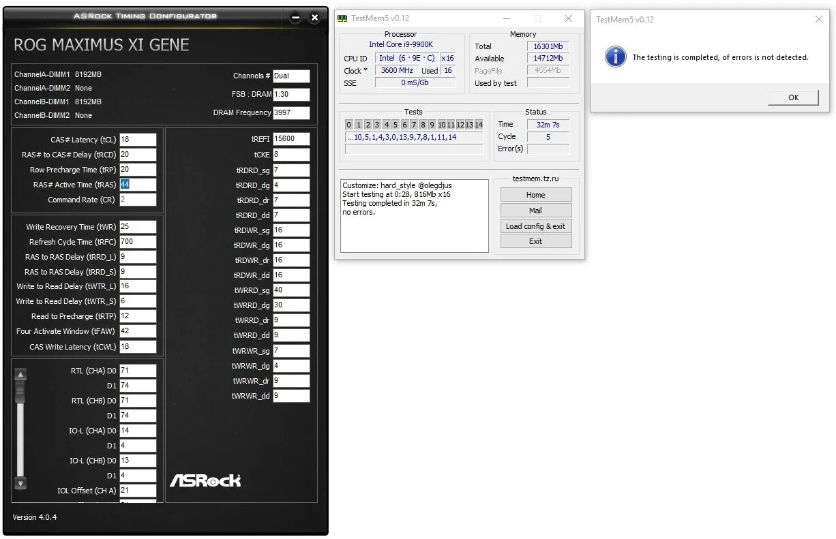This screenshot has width=836, height=539.
Task: Click the tRRD_L value field
Action: [x=138, y=257]
